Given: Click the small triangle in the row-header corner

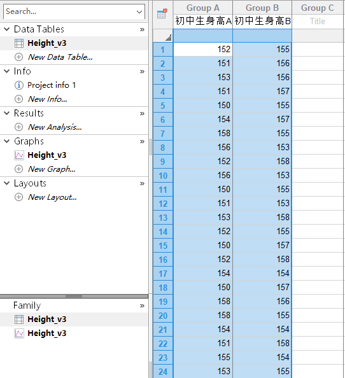Looking at the screenshot, I should pyautogui.click(x=169, y=38).
